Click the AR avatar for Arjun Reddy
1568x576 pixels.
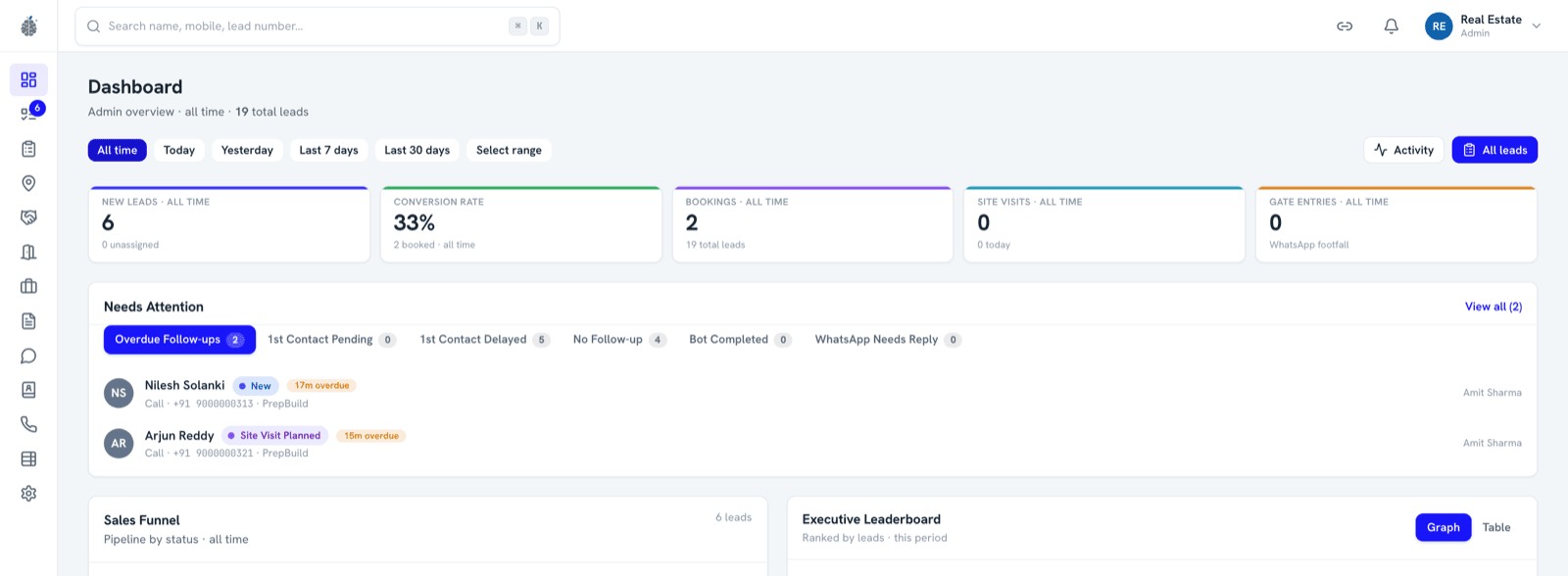tap(119, 443)
